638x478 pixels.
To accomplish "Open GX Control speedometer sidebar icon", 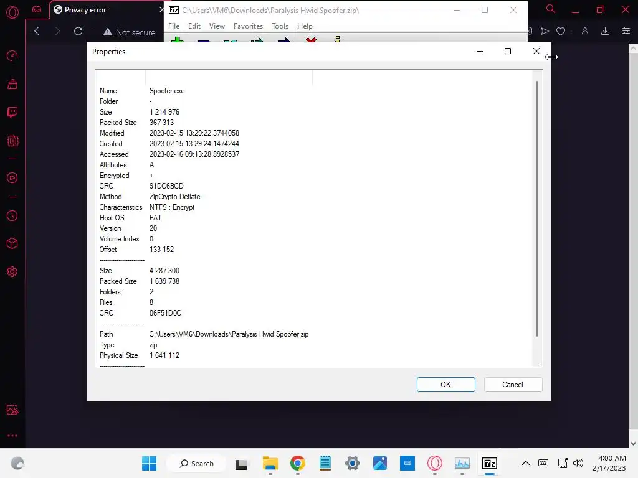I will [12, 55].
